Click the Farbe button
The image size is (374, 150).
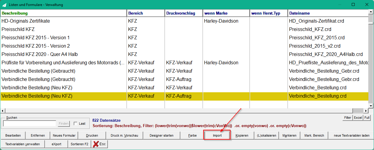tap(192, 135)
